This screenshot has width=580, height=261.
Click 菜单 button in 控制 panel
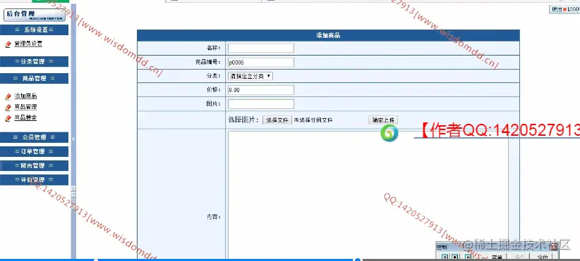[x=497, y=257]
